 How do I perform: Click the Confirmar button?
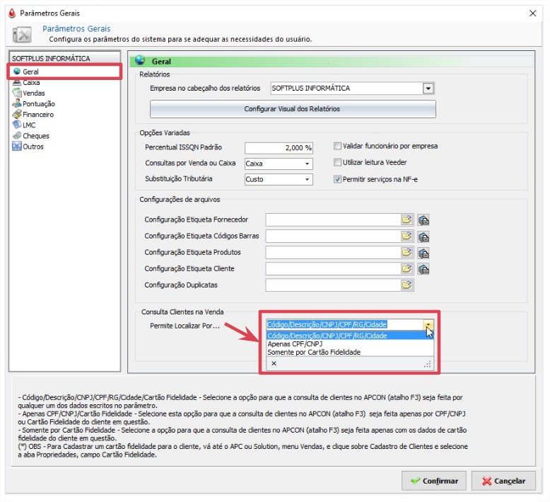(x=433, y=481)
